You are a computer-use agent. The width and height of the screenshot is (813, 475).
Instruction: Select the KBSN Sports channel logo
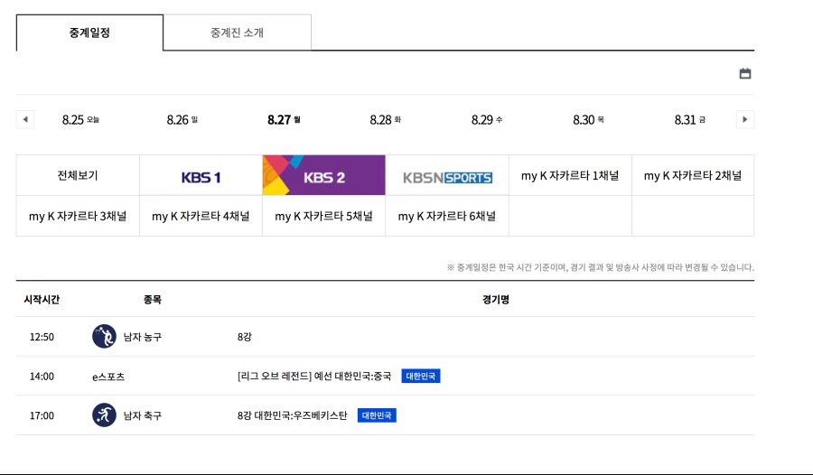point(447,177)
